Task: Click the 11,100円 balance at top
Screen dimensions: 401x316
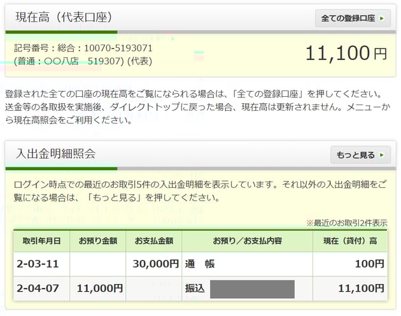Action: click(x=346, y=54)
